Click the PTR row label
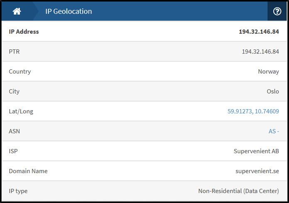Image resolution: width=289 pixels, height=203 pixels. click(x=14, y=51)
